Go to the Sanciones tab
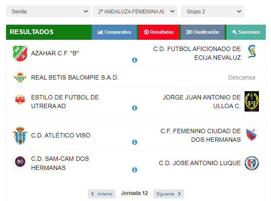 (246, 32)
